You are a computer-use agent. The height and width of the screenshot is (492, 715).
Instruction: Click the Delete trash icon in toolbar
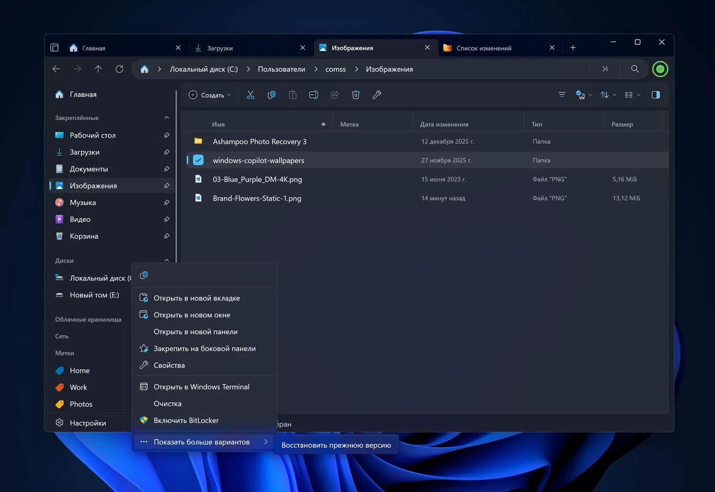[356, 95]
